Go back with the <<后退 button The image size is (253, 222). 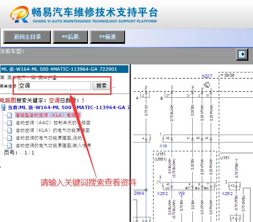click(70, 37)
